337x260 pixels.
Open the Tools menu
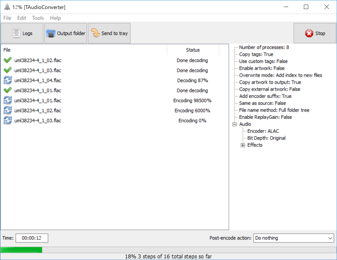38,18
